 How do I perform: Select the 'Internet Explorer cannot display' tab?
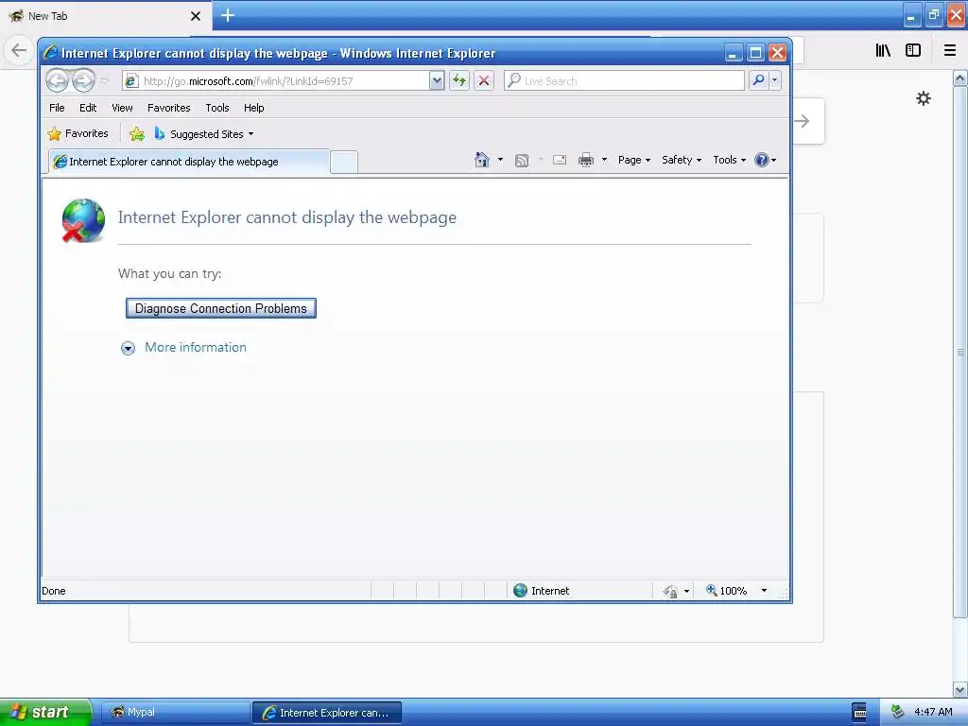[189, 162]
